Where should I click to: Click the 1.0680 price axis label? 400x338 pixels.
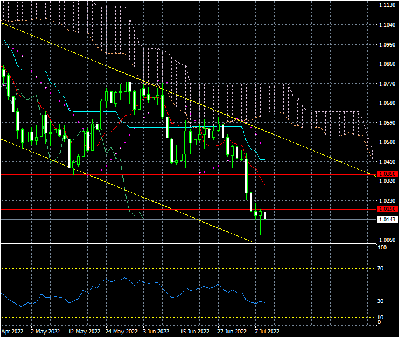pos(387,103)
